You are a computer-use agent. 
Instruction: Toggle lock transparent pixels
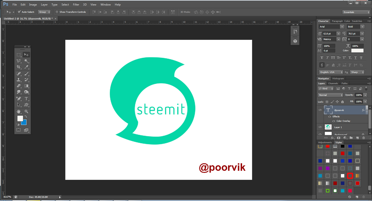pyautogui.click(x=327, y=102)
